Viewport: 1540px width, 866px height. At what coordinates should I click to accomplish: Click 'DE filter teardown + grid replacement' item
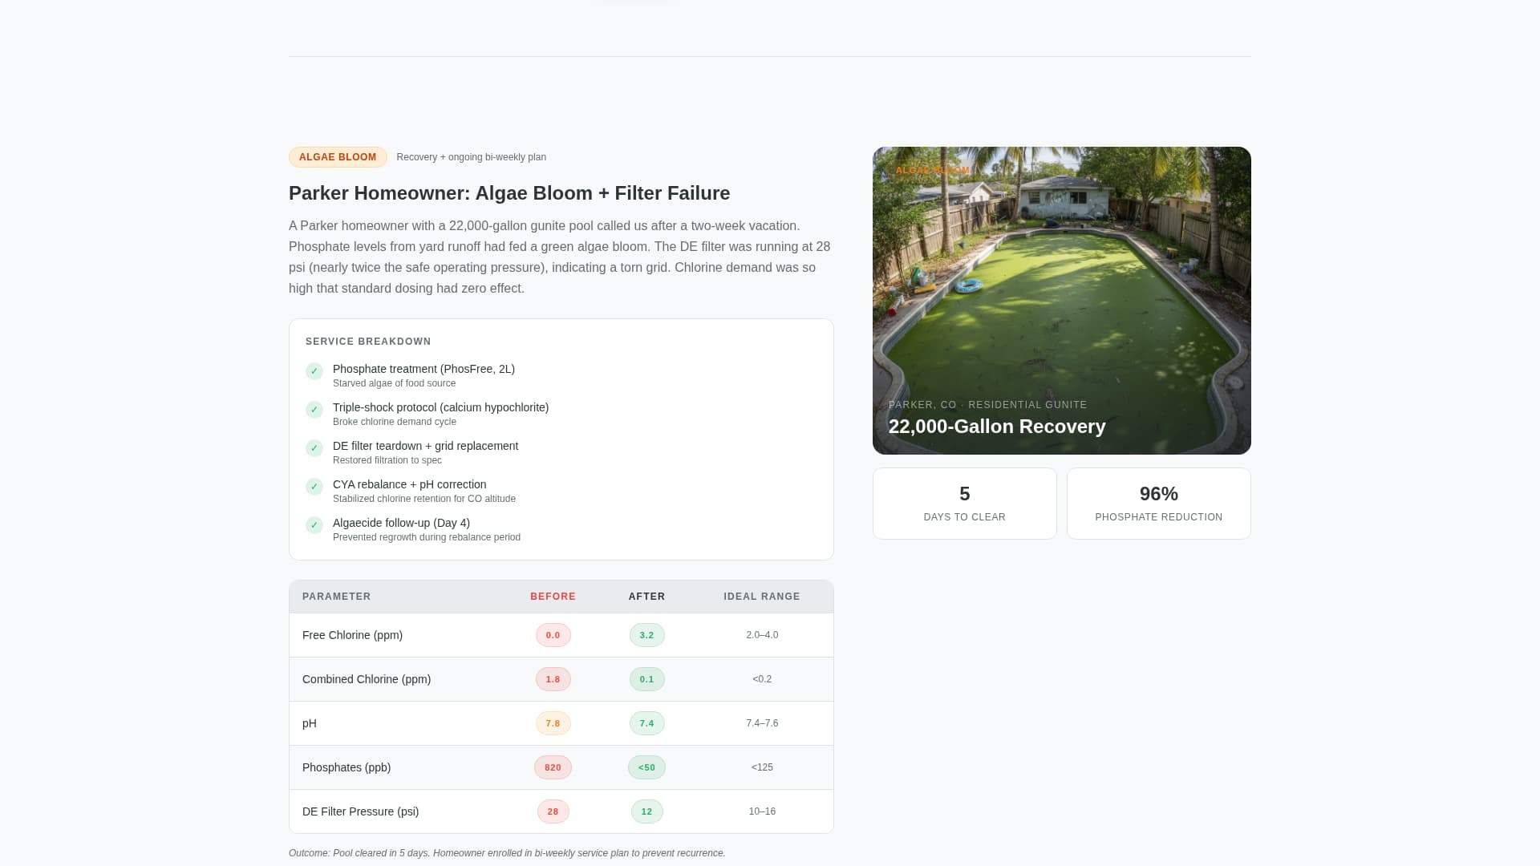click(x=425, y=446)
